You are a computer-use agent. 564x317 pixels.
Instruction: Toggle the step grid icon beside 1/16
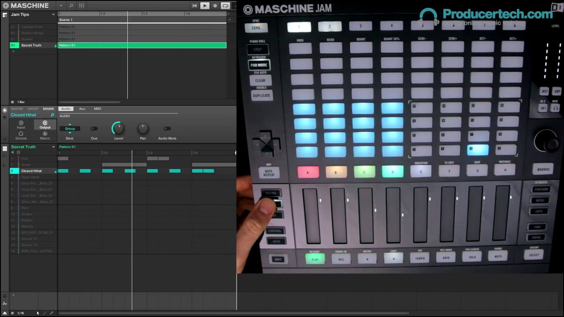(x=12, y=313)
